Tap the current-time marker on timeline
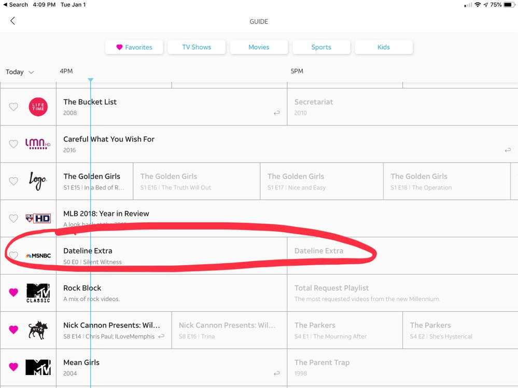Image resolution: width=518 pixels, height=388 pixels. [91, 80]
